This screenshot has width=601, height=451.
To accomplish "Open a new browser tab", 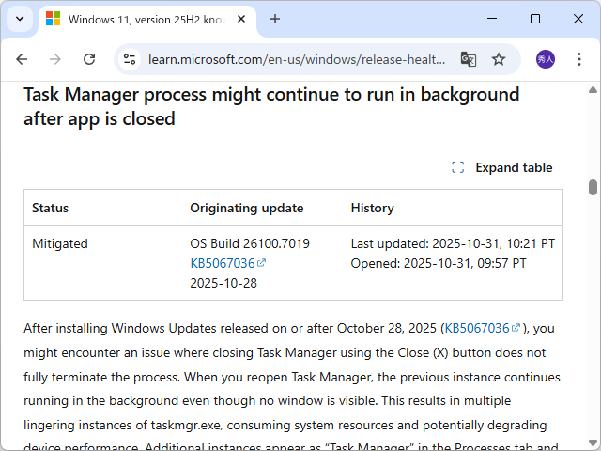I will (x=275, y=19).
